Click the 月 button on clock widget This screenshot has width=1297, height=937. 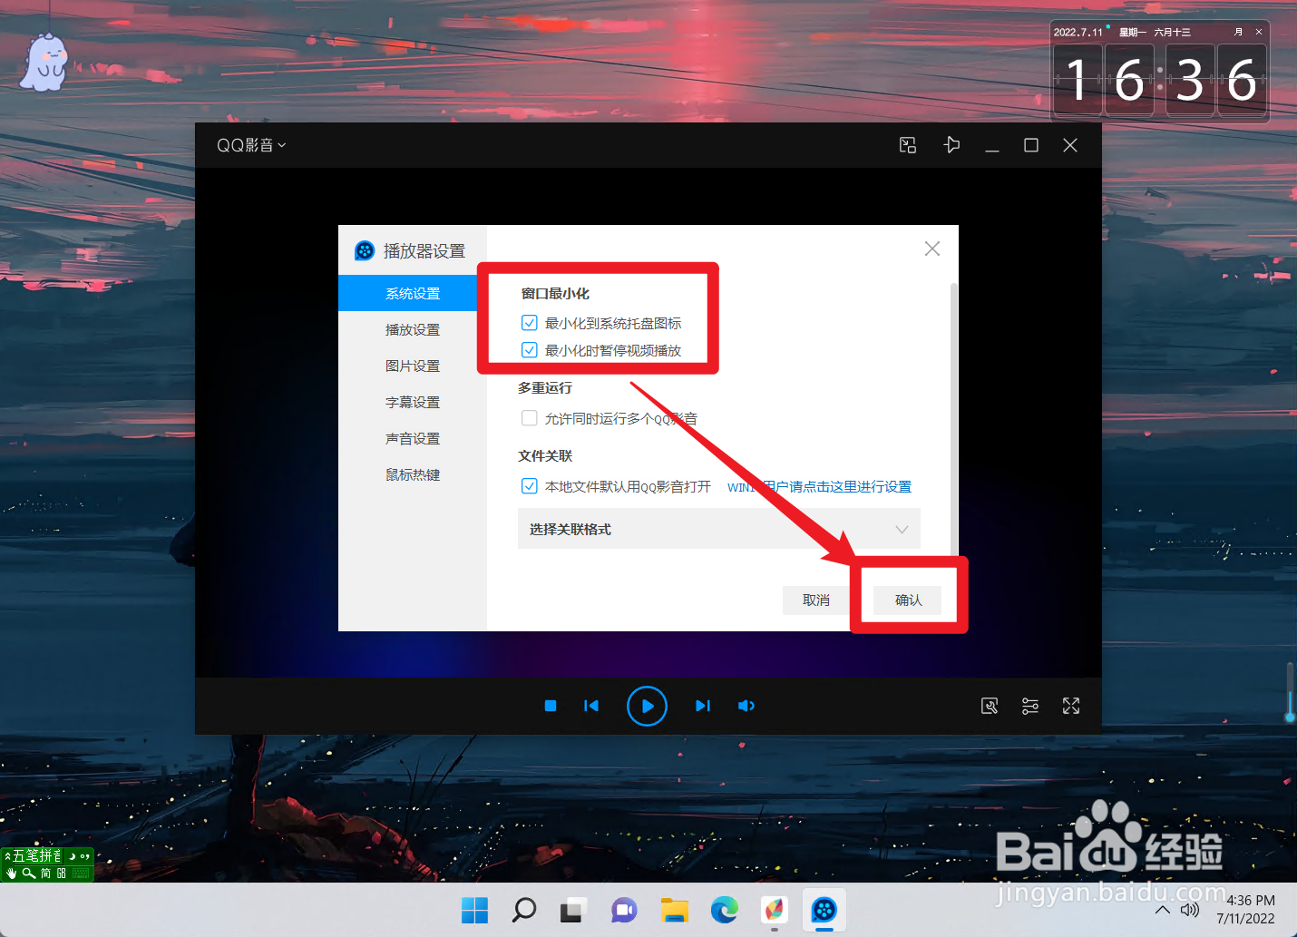pyautogui.click(x=1238, y=32)
